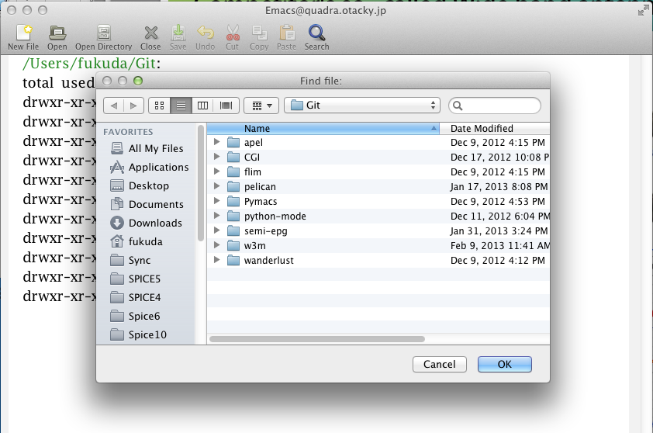Click the green zoom button on Find file dialog

click(x=138, y=81)
